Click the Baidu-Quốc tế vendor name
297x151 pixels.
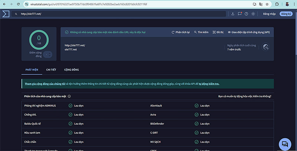32,124
